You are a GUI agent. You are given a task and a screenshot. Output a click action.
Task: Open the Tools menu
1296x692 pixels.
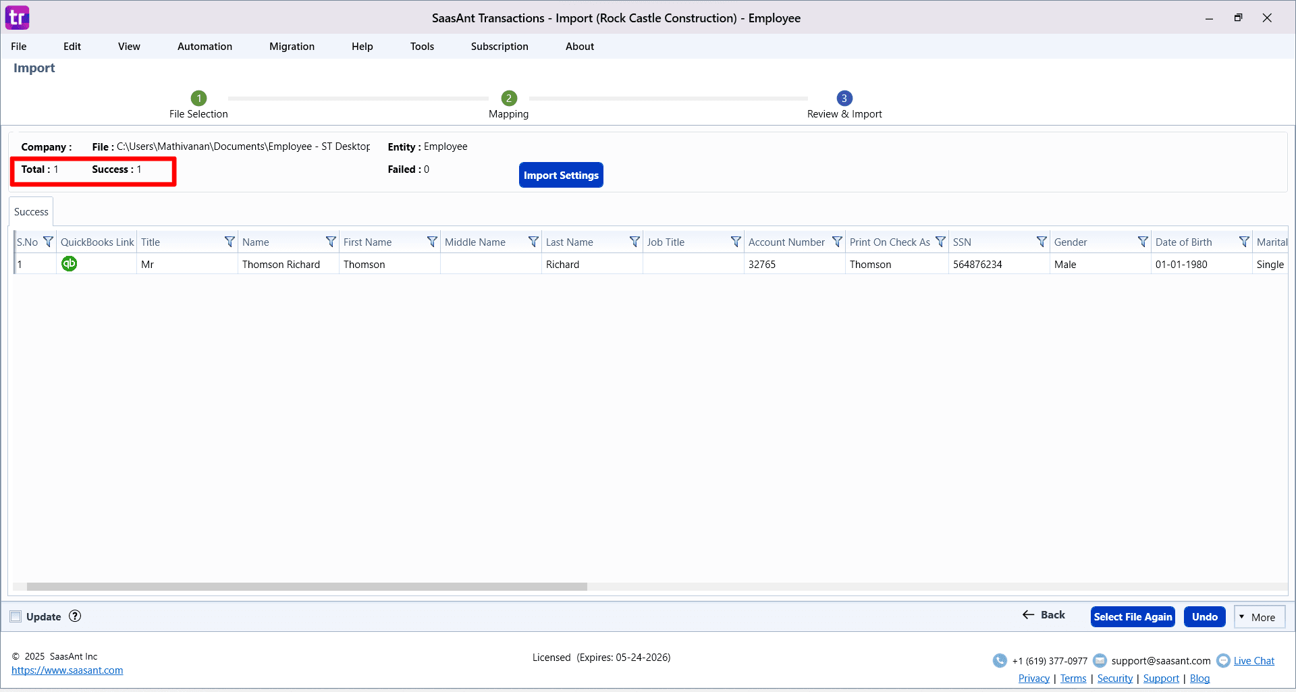[x=422, y=46]
